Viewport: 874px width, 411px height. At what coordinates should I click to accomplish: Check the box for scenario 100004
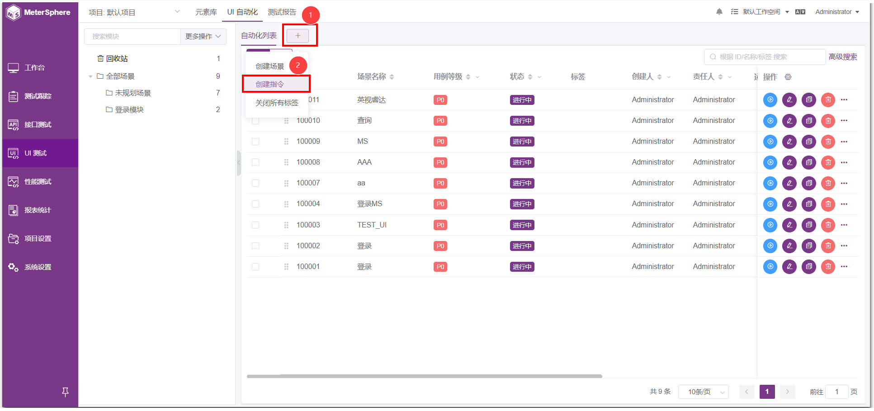pos(255,204)
